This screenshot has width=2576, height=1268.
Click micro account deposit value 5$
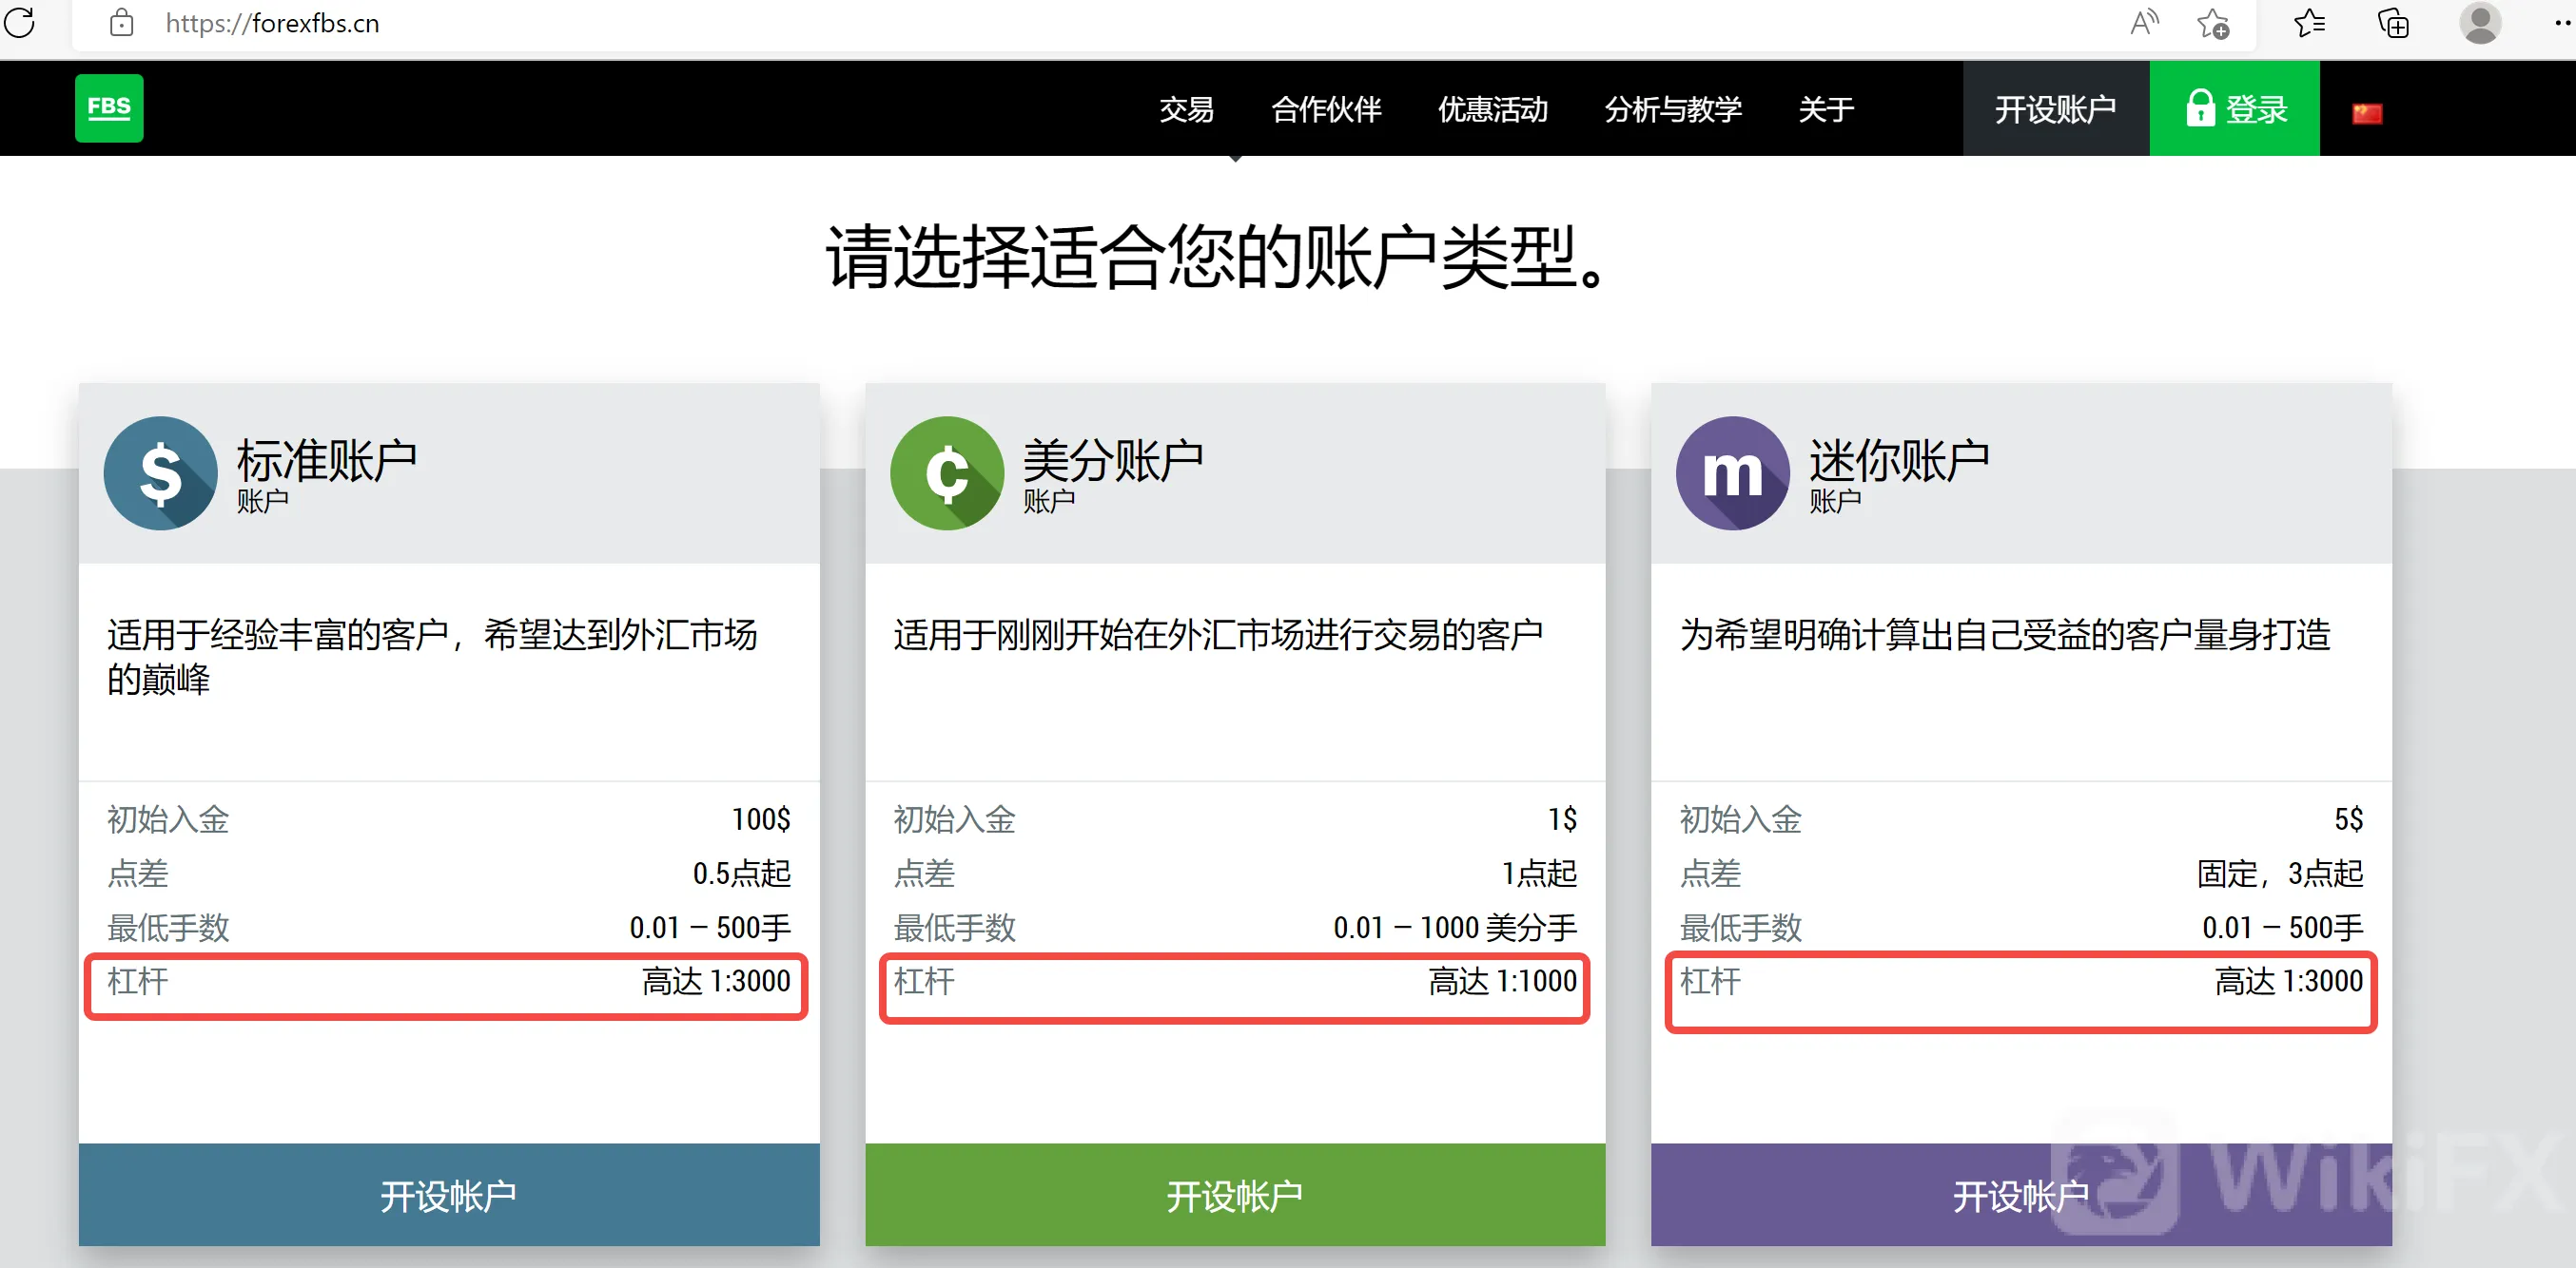(x=2348, y=819)
